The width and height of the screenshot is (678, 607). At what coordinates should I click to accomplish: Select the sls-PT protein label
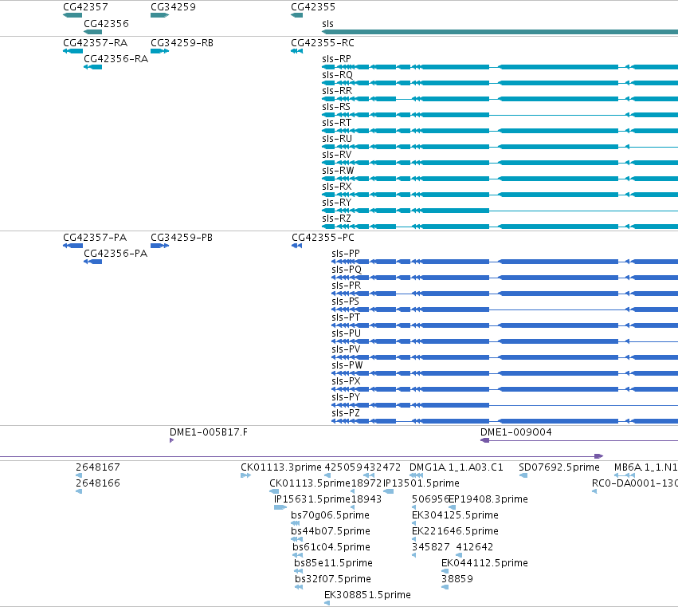point(346,317)
